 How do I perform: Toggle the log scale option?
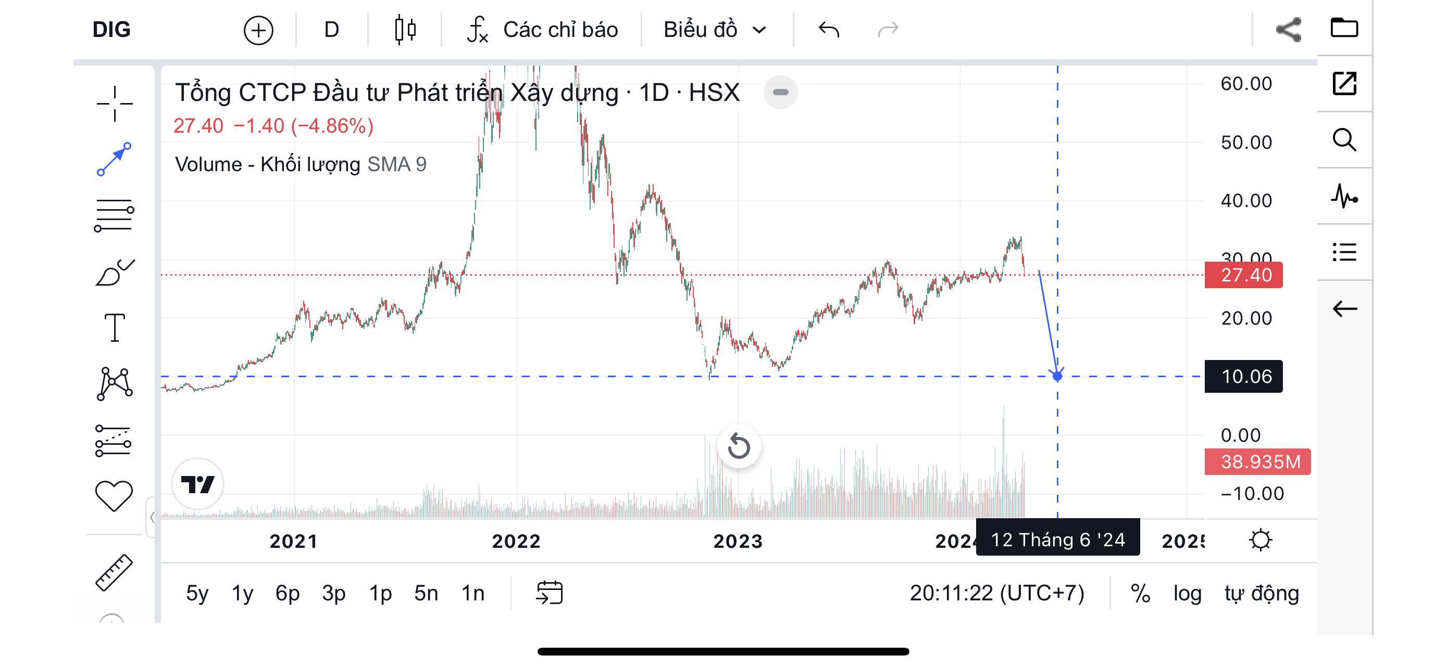(1187, 594)
